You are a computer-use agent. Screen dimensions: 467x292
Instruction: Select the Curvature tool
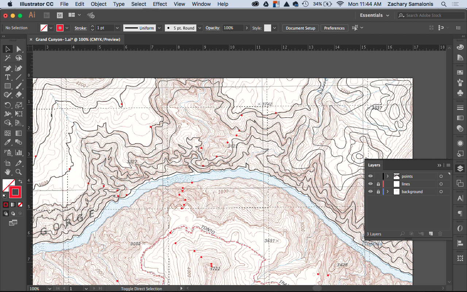[19, 68]
